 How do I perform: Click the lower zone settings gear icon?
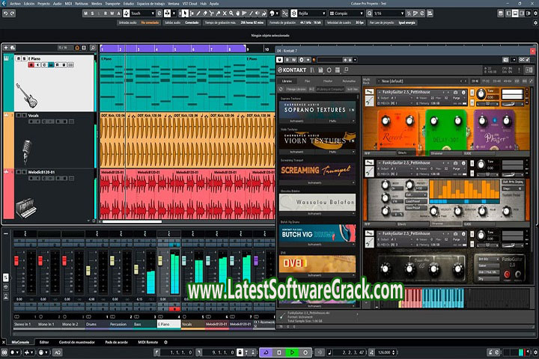(165, 342)
